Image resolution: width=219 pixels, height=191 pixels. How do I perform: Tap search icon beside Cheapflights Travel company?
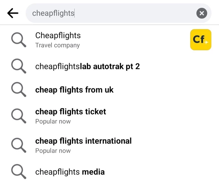pos(19,40)
